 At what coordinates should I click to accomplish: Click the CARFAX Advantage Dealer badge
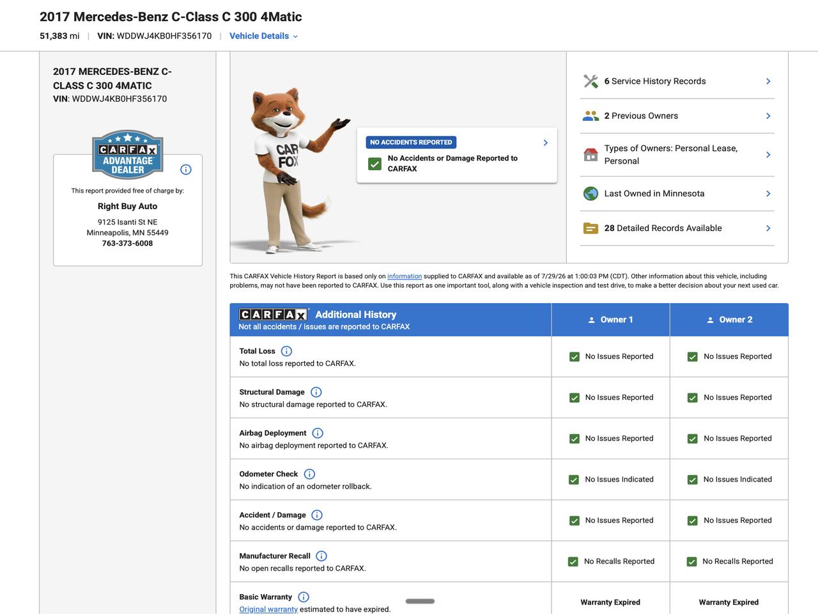(x=128, y=155)
